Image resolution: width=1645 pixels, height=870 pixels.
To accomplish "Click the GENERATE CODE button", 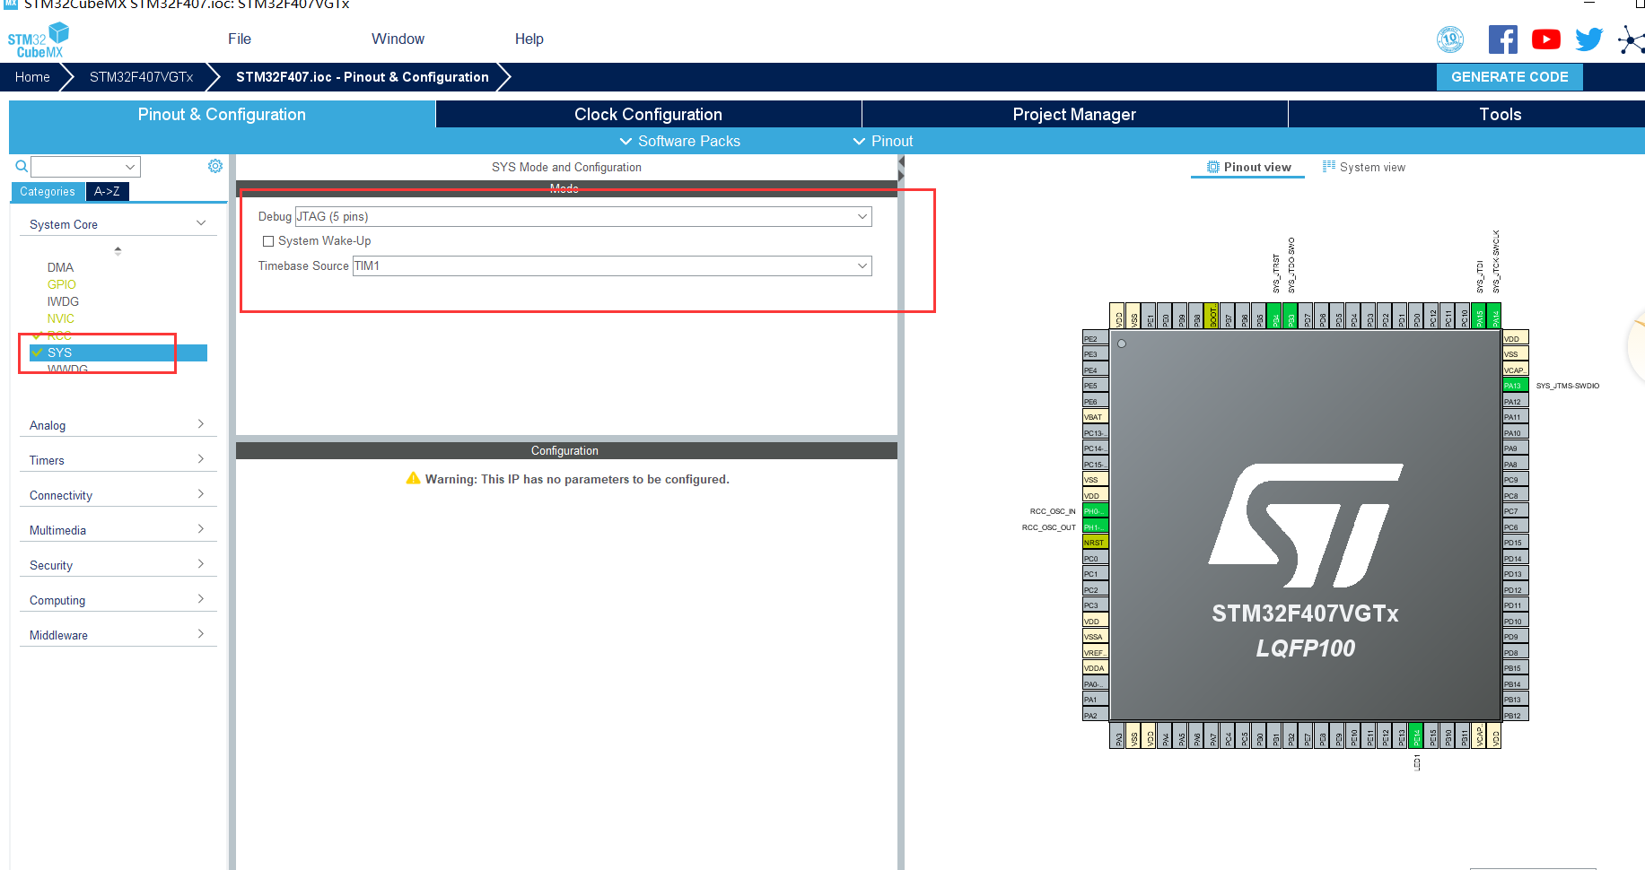I will point(1509,77).
